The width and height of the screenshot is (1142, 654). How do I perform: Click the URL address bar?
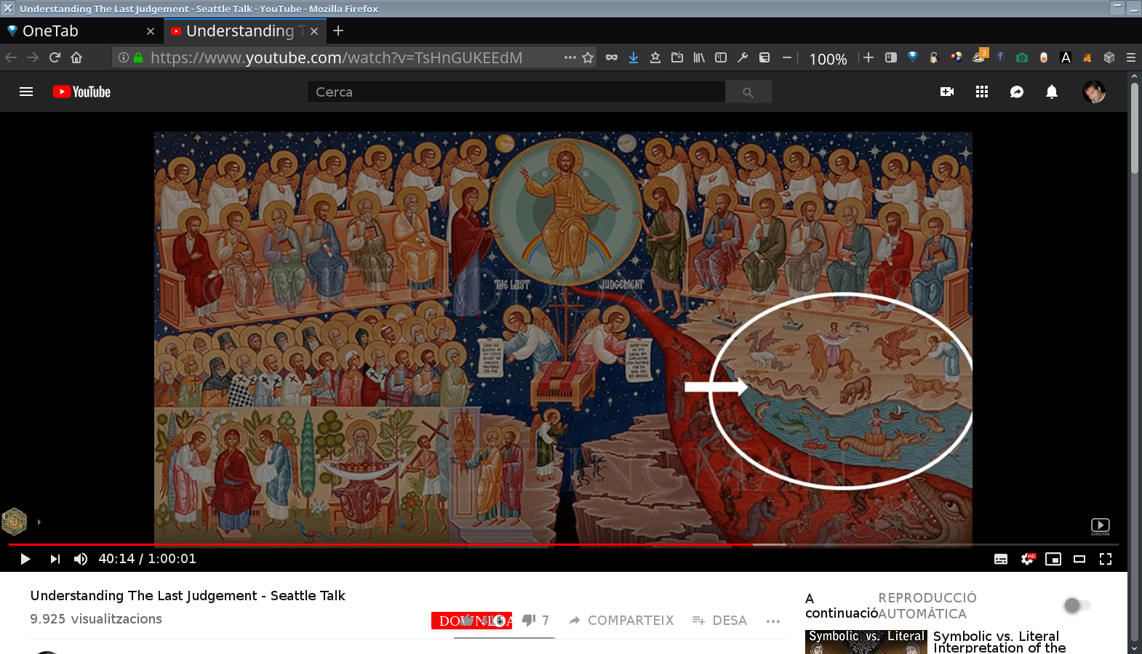[x=353, y=57]
